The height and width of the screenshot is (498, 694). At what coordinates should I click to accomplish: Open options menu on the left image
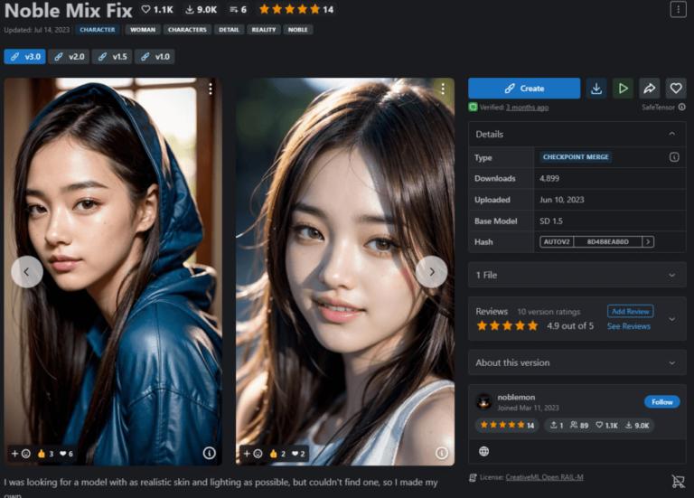(211, 89)
